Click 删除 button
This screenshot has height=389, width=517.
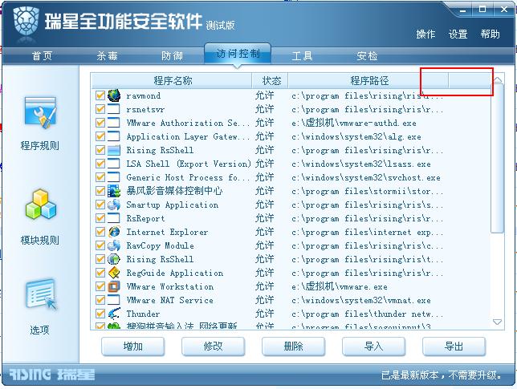click(294, 346)
